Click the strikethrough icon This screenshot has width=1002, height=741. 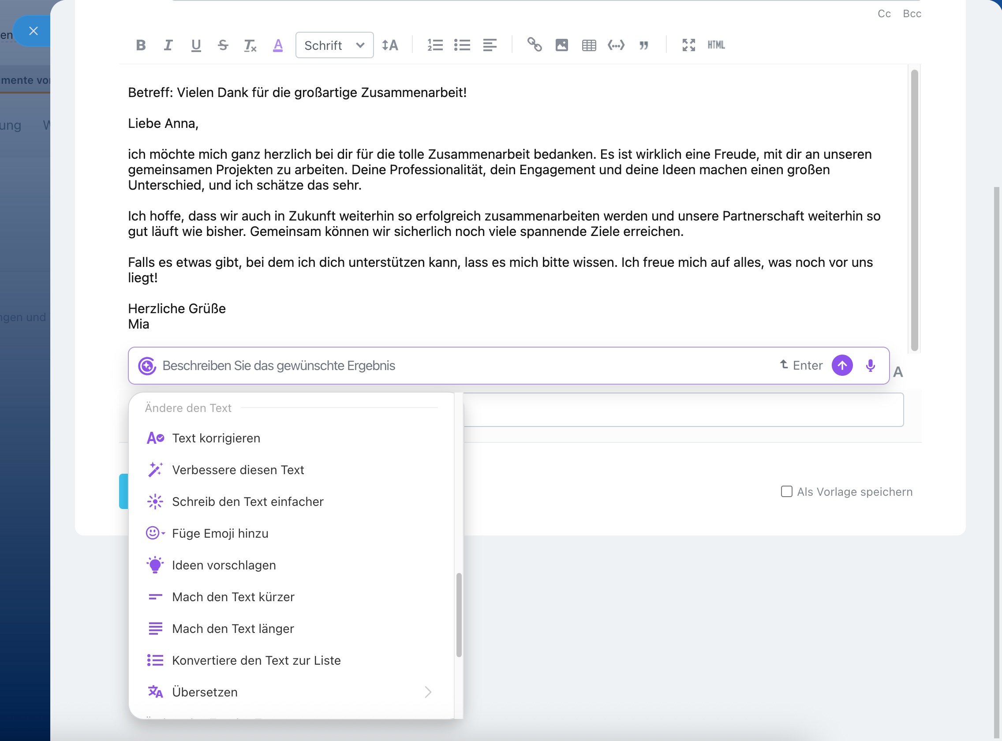[x=223, y=45]
